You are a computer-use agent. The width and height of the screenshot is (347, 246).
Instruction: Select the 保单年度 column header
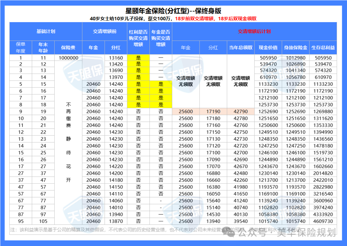click(x=21, y=48)
